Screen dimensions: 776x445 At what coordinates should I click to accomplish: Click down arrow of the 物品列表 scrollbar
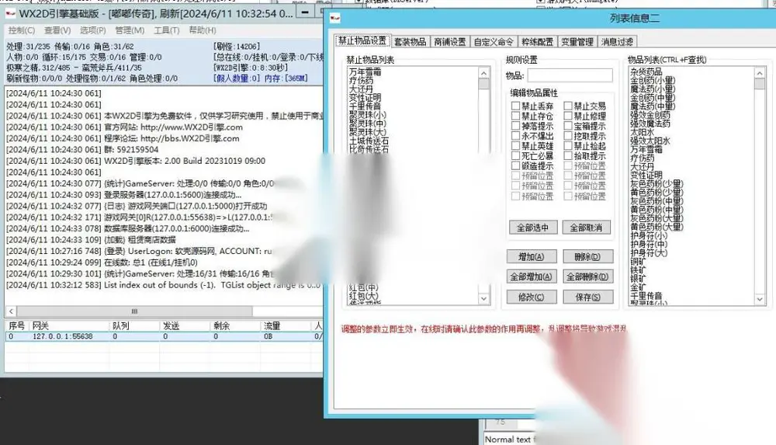[760, 299]
